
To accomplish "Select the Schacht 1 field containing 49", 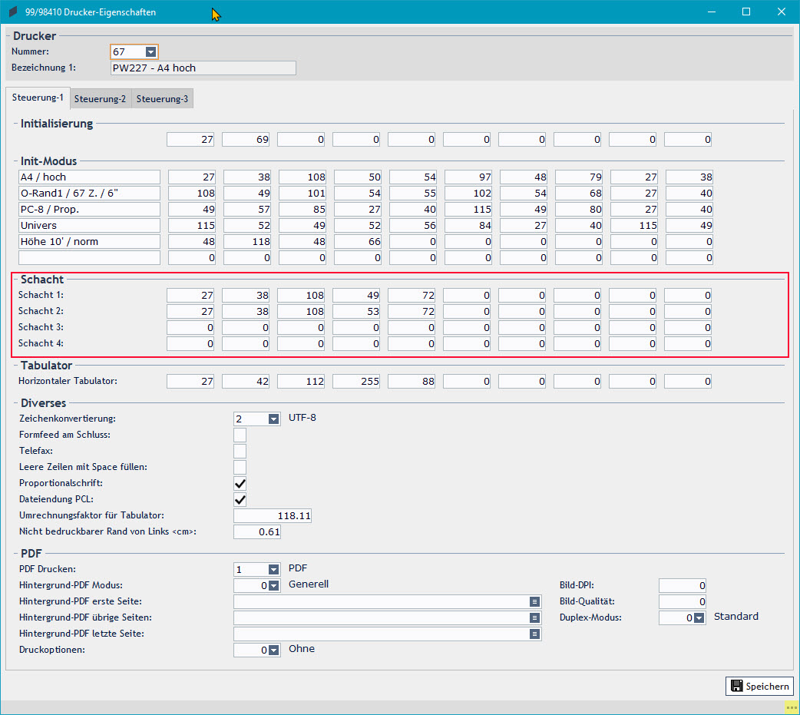I will coord(356,296).
